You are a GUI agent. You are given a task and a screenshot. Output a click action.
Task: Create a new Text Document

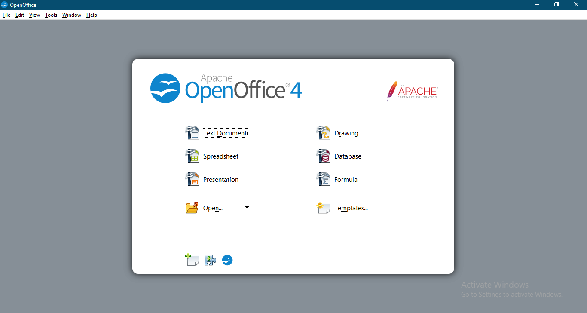click(225, 133)
